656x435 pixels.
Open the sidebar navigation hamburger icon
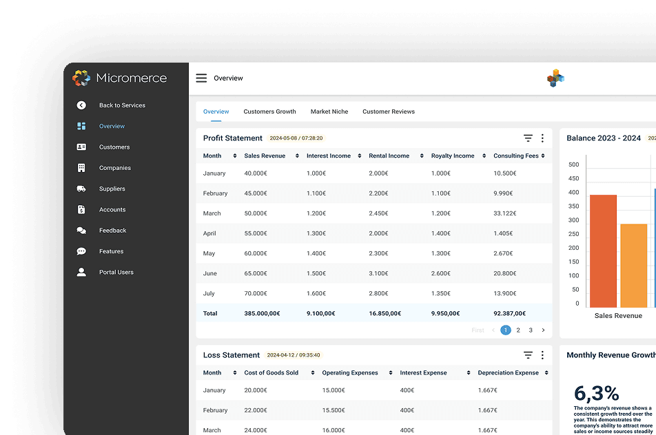[x=201, y=78]
